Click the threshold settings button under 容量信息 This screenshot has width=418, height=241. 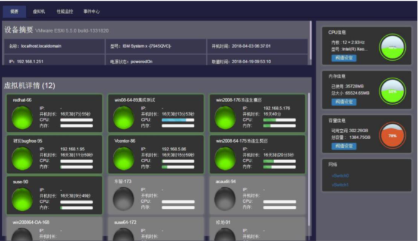(344, 146)
